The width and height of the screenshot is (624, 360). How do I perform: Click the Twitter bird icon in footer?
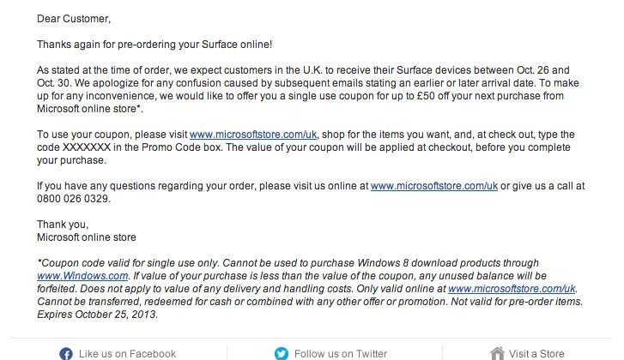282,354
